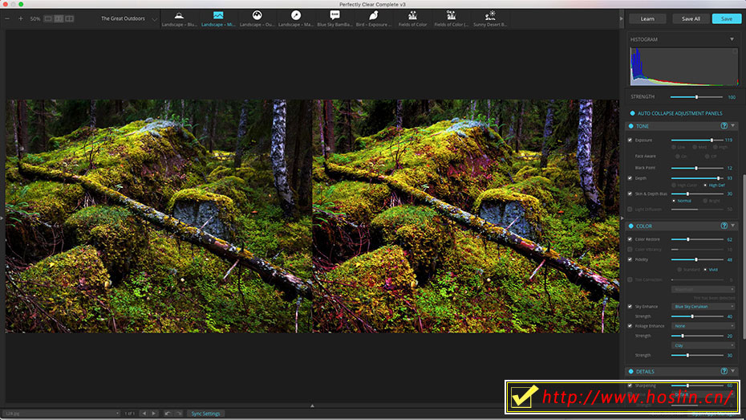Viewport: 746px width, 420px height.
Task: Apply the Bird - Exposure preset
Action: [374, 19]
